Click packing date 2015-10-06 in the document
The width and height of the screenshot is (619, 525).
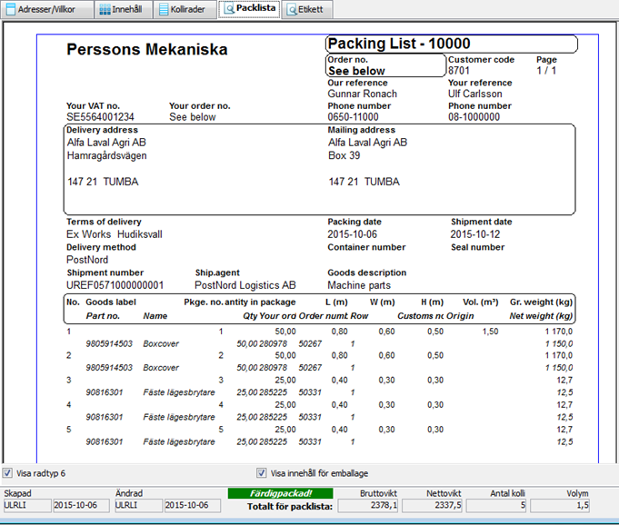352,234
